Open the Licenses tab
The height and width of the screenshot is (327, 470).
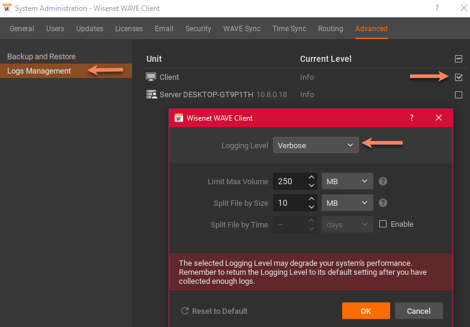(129, 28)
